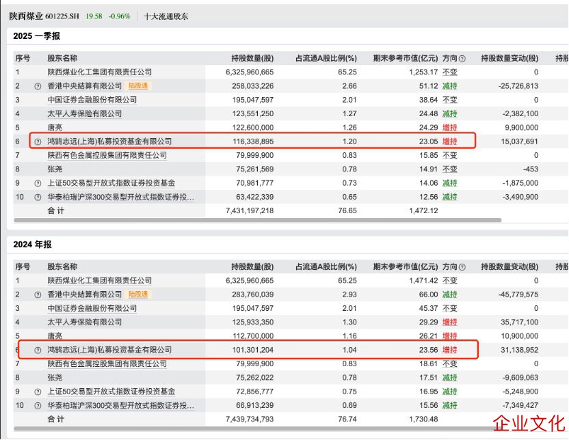The width and height of the screenshot is (569, 440).
Task: Open shareholder 唐亮 in 2025 一季报 table
Action: coord(55,128)
